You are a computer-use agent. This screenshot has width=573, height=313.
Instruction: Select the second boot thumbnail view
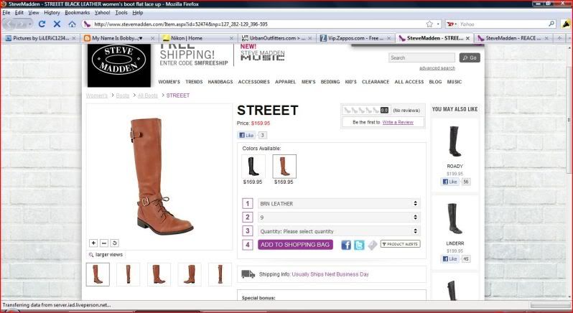pyautogui.click(x=128, y=274)
